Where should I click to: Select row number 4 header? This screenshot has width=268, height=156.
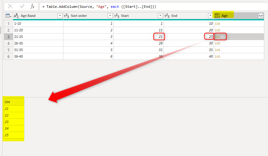pyautogui.click(x=8, y=43)
